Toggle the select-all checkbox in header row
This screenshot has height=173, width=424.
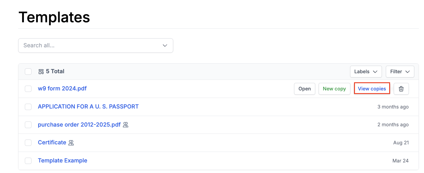[28, 72]
